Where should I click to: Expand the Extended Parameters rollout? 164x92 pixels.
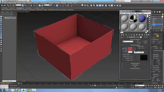135,63
